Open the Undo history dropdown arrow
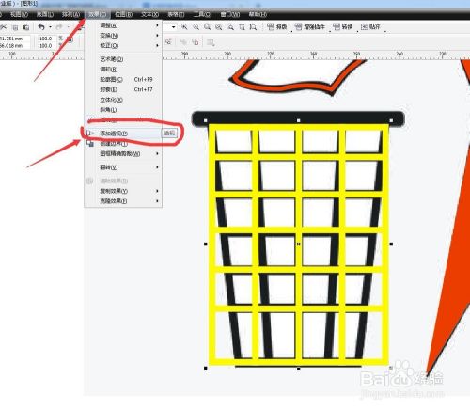The height and width of the screenshot is (410, 470). click(50, 27)
